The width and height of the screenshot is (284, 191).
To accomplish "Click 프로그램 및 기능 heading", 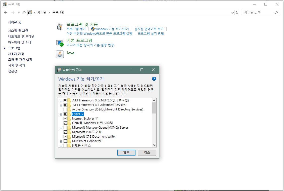I will coord(82,24).
